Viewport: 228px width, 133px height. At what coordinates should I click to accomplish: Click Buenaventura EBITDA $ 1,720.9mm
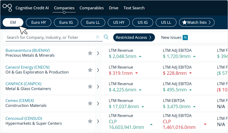click(176, 56)
